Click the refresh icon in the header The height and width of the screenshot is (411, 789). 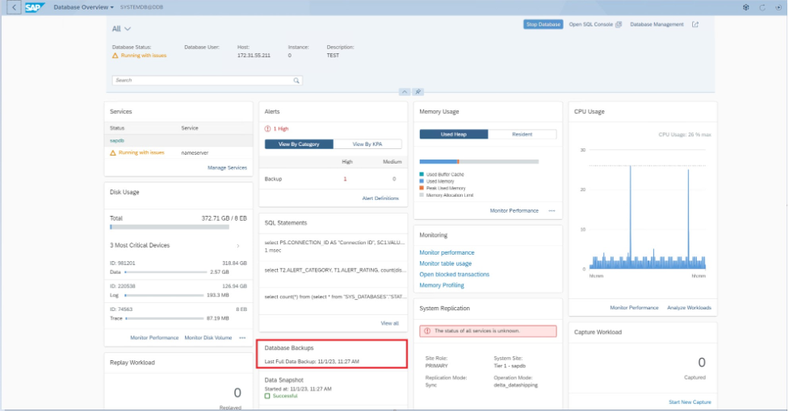[x=762, y=7]
